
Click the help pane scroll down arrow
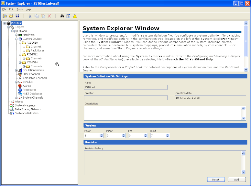[x=246, y=69]
